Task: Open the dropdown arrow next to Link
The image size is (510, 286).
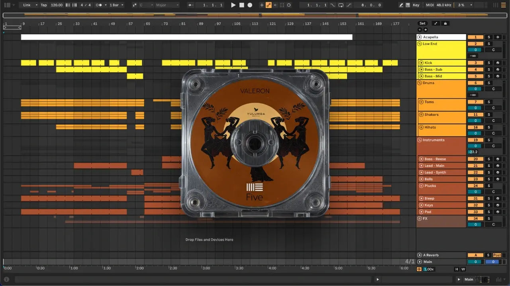Action: click(36, 5)
